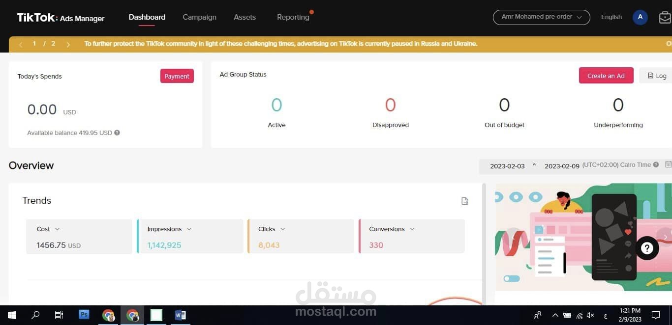This screenshot has width=672, height=325.
Task: Open the Windows Start menu
Action: 11,315
